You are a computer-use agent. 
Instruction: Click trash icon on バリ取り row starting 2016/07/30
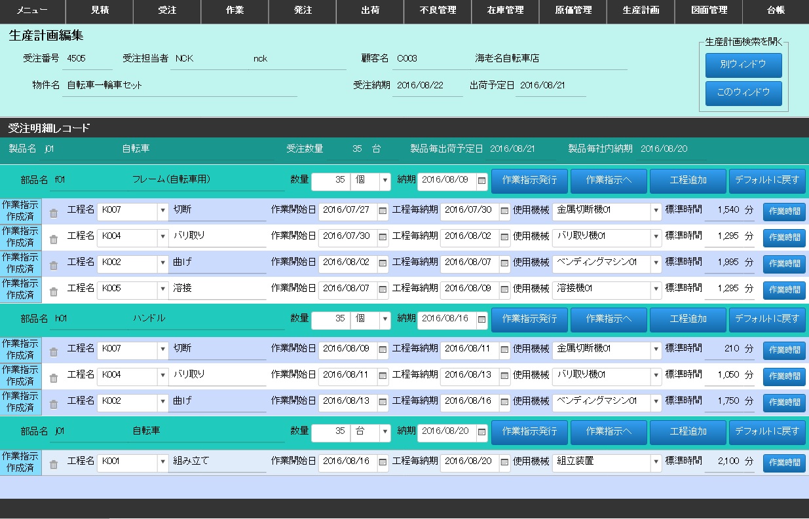pyautogui.click(x=54, y=239)
